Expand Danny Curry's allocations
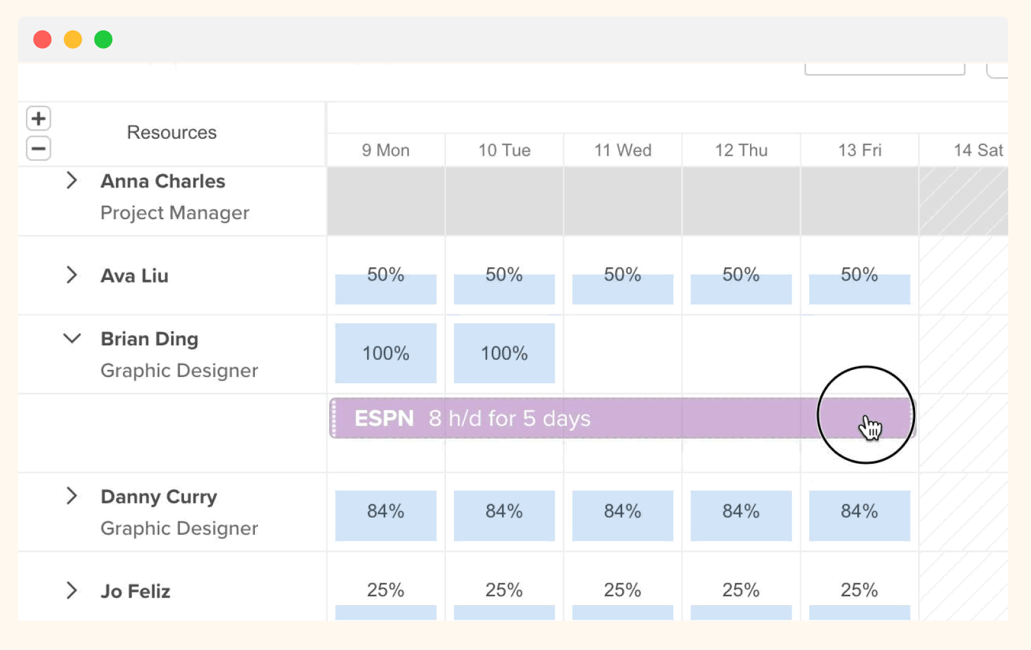Image resolution: width=1031 pixels, height=650 pixels. (72, 496)
